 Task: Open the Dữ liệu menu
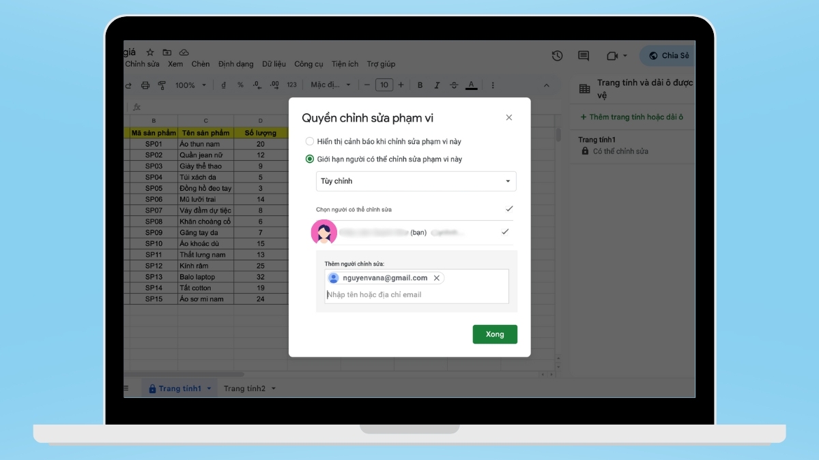click(274, 64)
